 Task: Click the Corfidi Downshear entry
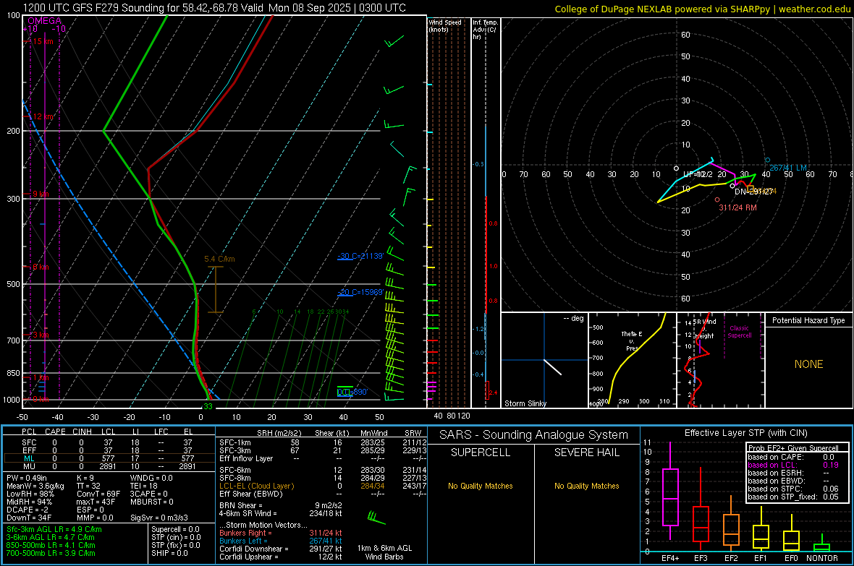tap(281, 549)
